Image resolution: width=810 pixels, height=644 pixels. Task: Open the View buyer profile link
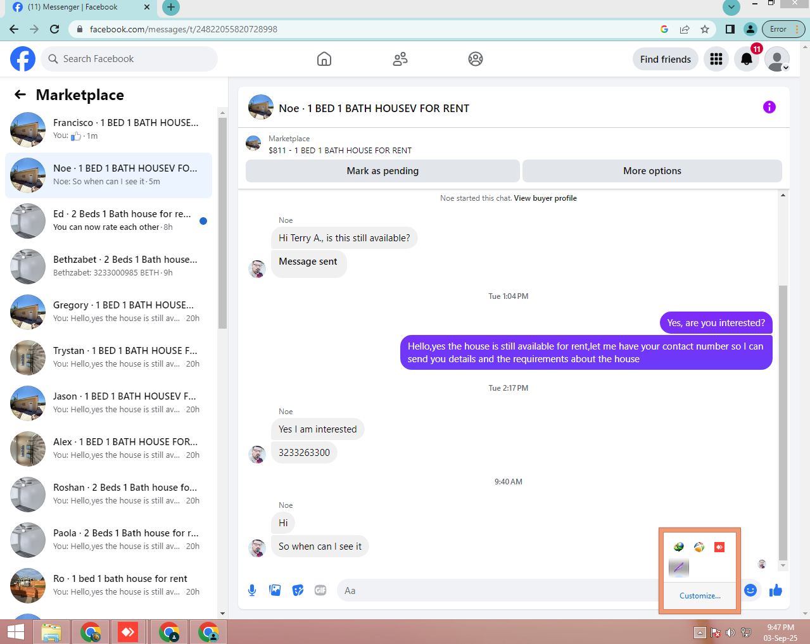545,198
